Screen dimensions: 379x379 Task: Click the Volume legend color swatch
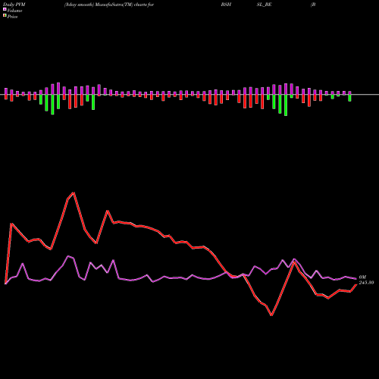tap(5, 10)
